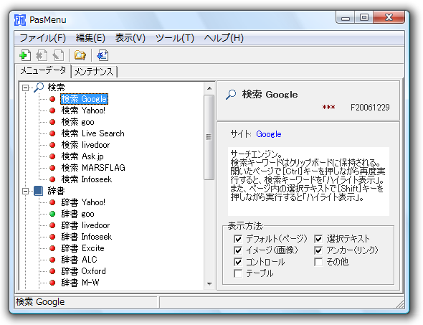This screenshot has height=325, width=423.
Task: Click the red dot beside 検索 livedoor
Action: (52, 145)
